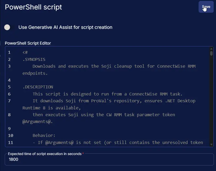216x171 pixels.
Task: Click the 'PowerShell script' heading
Action: 33,7
